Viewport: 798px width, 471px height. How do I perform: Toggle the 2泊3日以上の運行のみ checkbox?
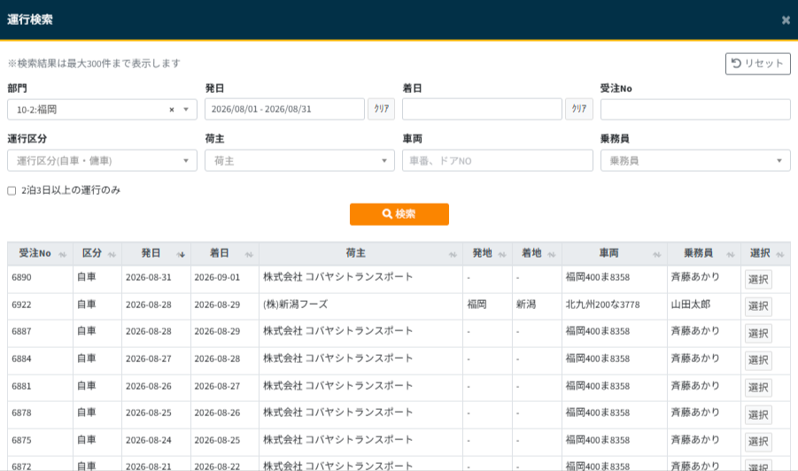[12, 190]
